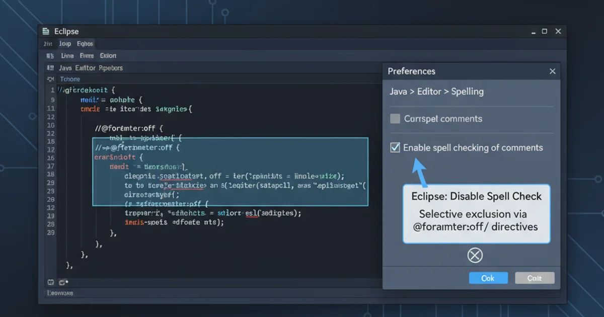604x317 pixels.
Task: Click the first icon in bottom-left status bar
Action: point(50,282)
